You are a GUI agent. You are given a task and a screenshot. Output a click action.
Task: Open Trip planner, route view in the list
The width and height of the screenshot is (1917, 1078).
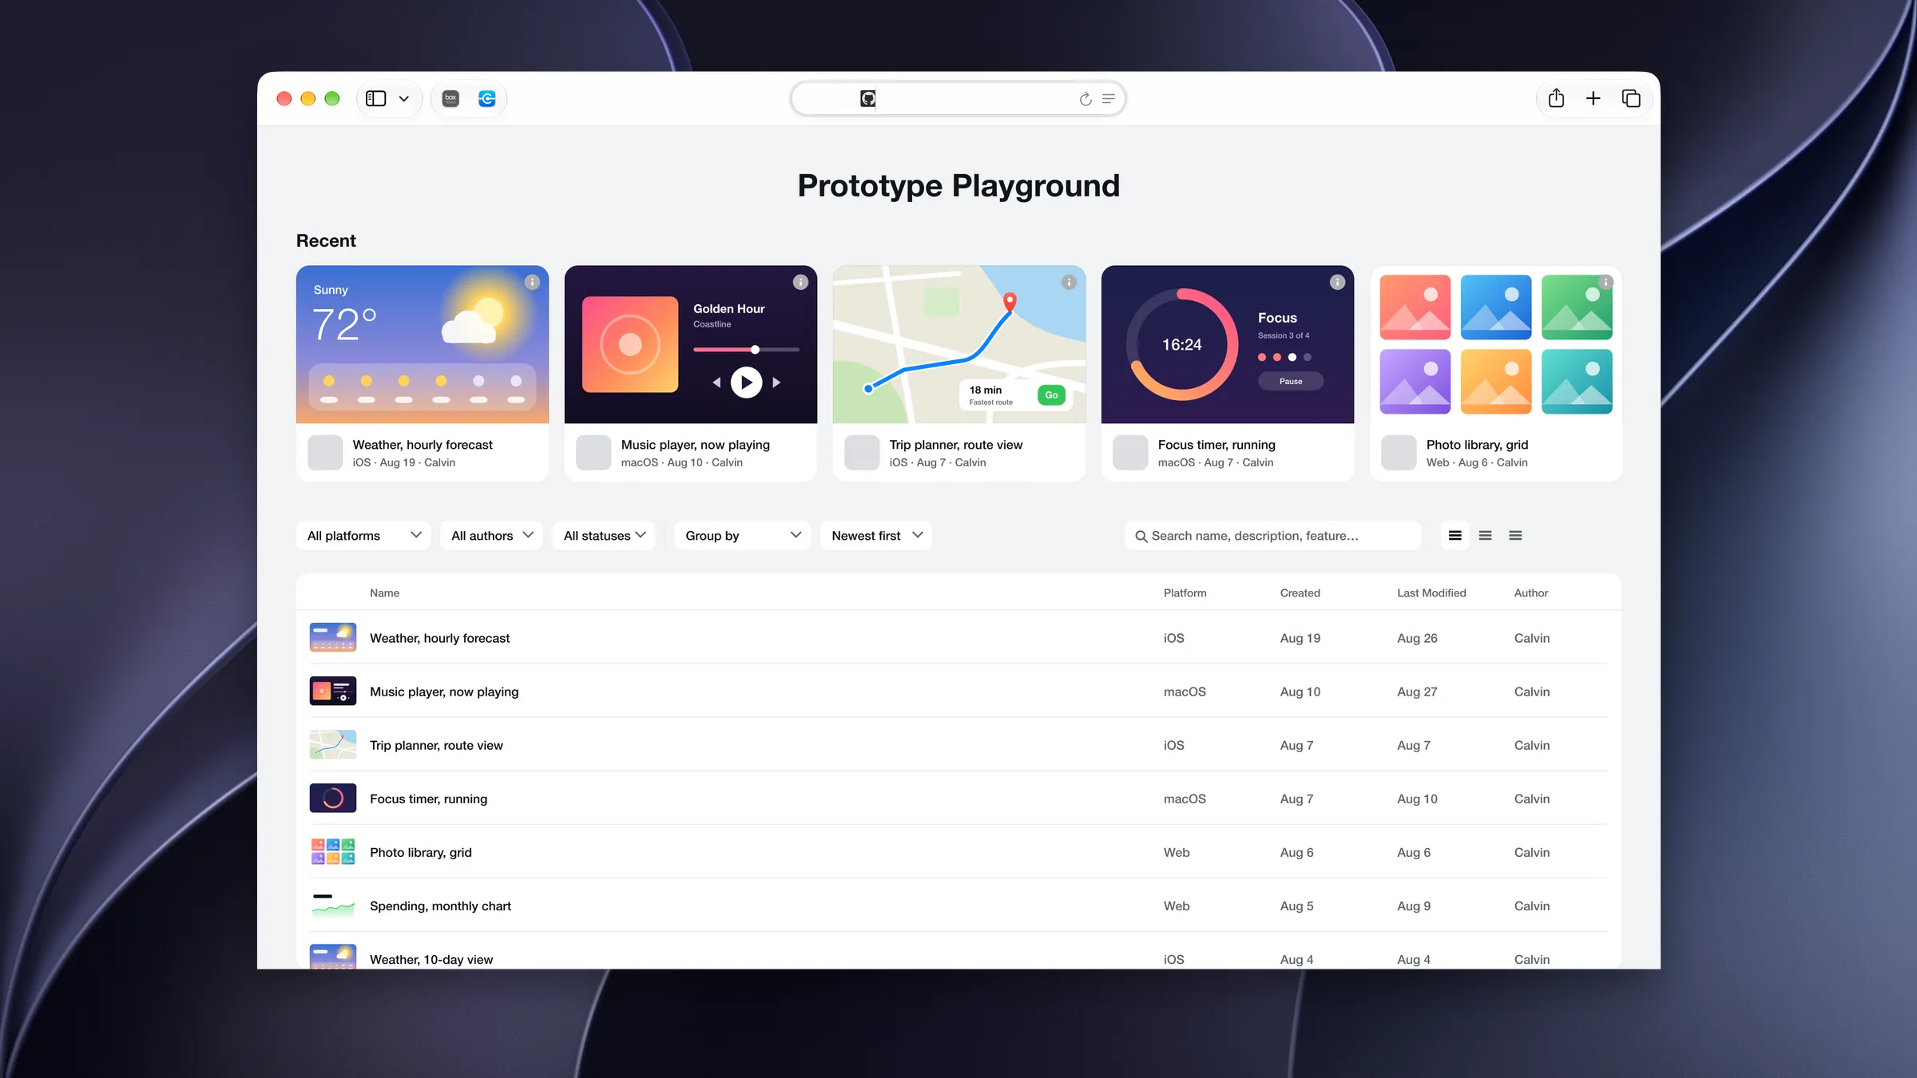pos(436,745)
